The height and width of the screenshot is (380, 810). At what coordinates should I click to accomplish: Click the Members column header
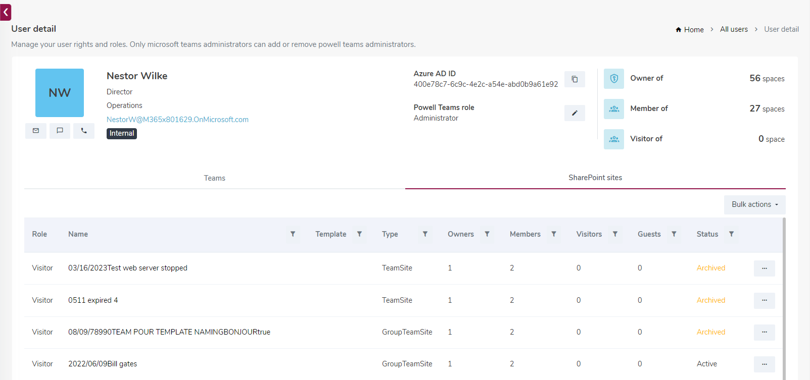[525, 234]
